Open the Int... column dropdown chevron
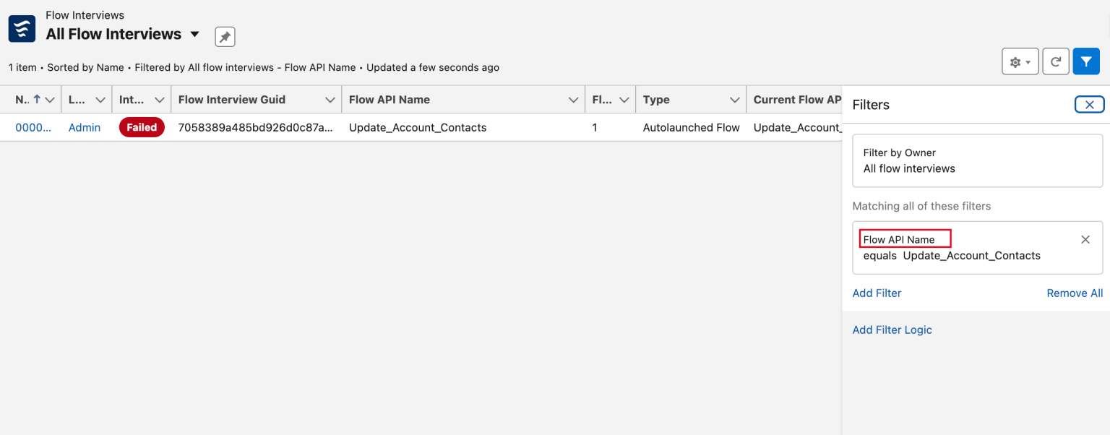1110x435 pixels. pyautogui.click(x=160, y=100)
